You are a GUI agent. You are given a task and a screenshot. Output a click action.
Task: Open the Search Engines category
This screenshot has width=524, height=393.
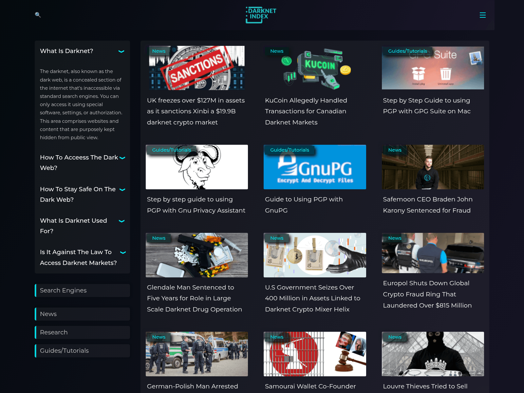pyautogui.click(x=82, y=290)
